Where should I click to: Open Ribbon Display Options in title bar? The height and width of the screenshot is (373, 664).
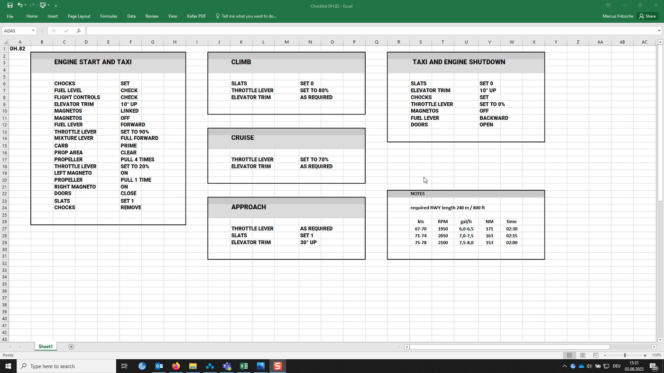608,6
